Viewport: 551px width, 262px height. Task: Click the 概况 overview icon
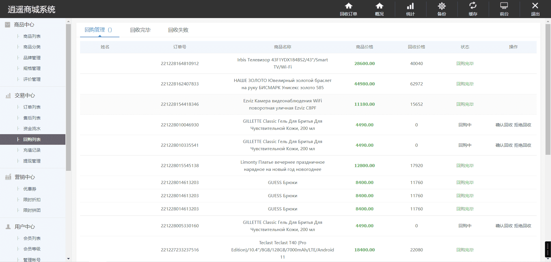tap(379, 6)
